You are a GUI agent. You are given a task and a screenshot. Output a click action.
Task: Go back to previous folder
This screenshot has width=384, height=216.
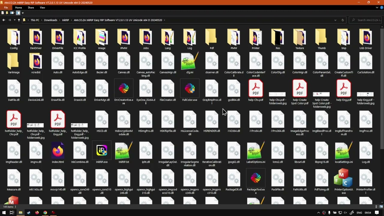[4, 20]
